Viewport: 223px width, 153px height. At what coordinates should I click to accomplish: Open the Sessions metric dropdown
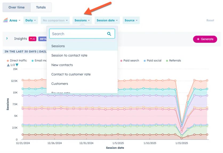click(82, 20)
